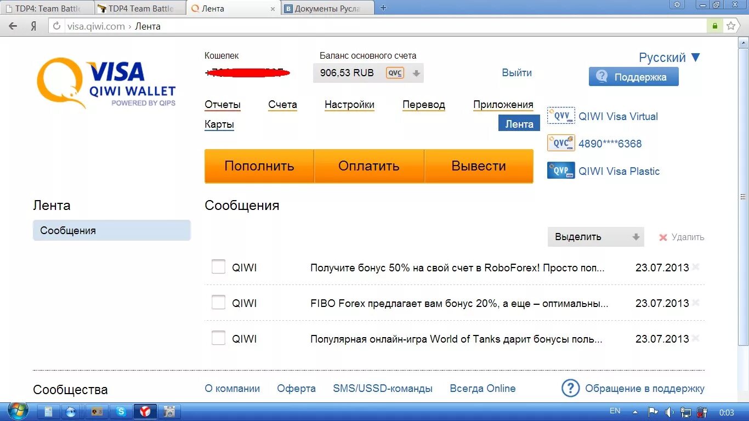Open the Перевод menu

coord(423,105)
